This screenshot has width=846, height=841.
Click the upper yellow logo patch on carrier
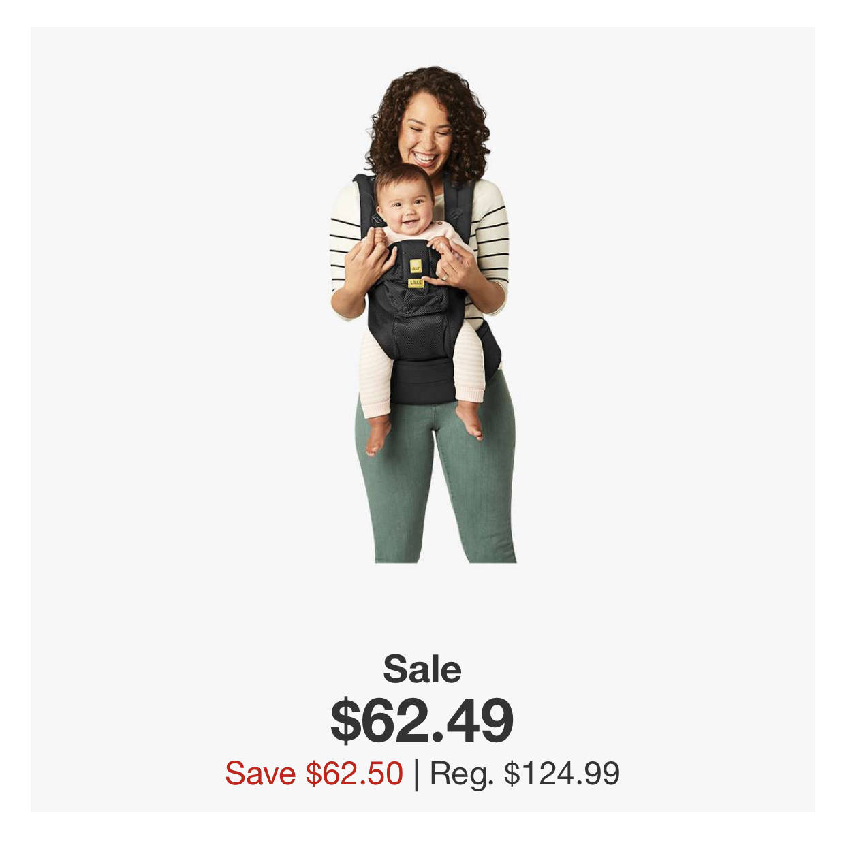[x=416, y=266]
